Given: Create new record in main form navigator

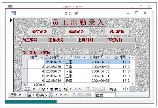Looking at the screenshot, I should tap(66, 95).
